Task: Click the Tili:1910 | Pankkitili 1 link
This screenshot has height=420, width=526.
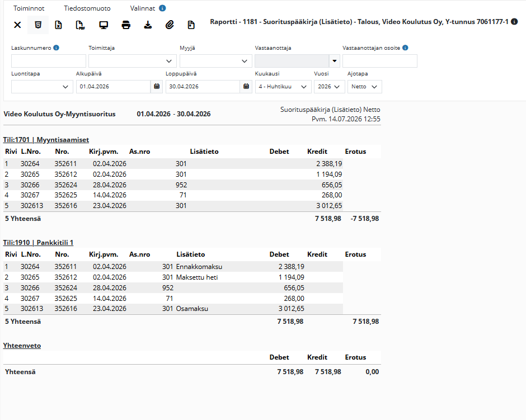Action: [x=38, y=242]
